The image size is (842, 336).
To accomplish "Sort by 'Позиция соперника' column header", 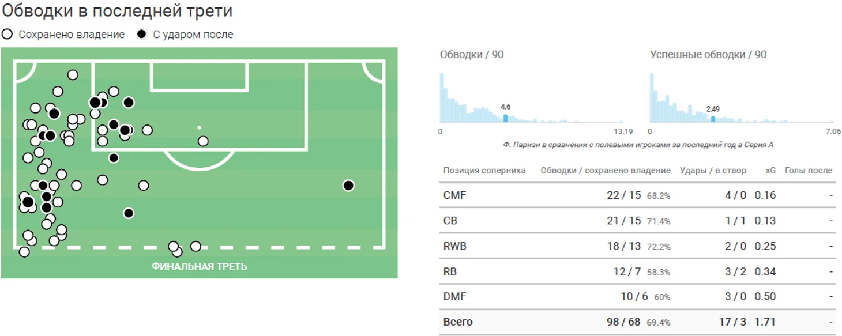I will click(x=484, y=171).
